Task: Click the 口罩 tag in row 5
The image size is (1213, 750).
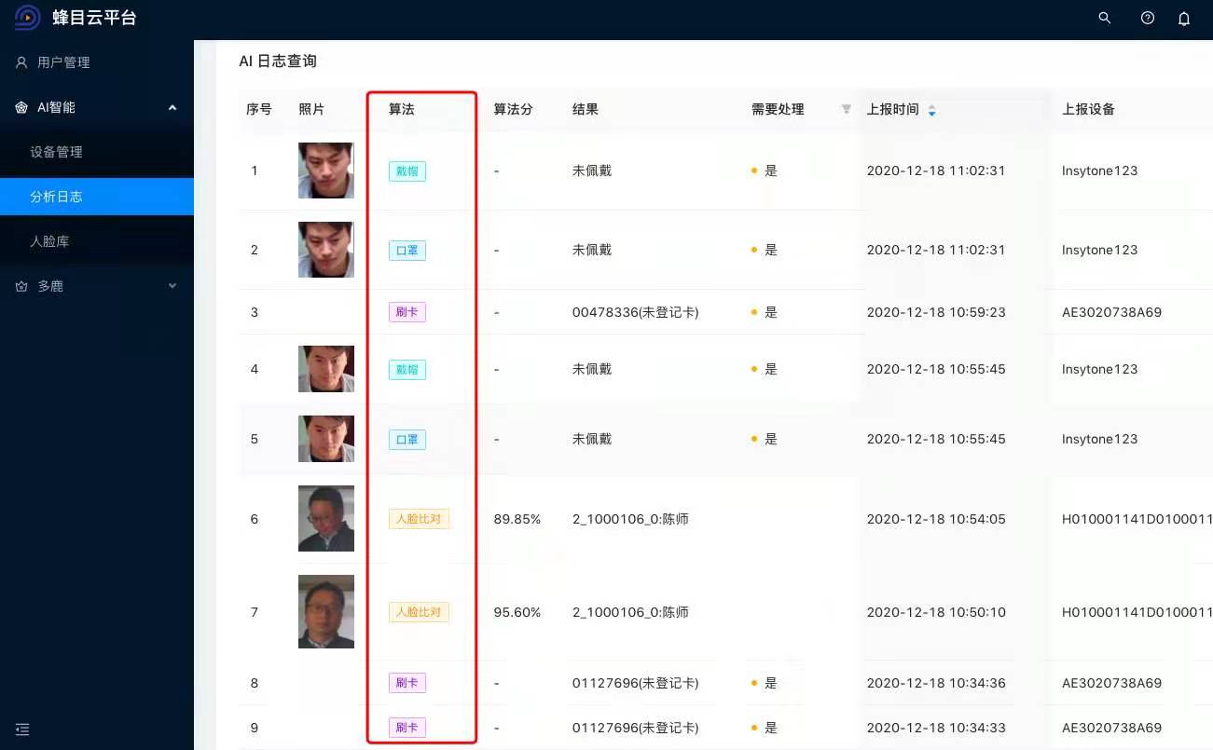Action: [x=407, y=439]
